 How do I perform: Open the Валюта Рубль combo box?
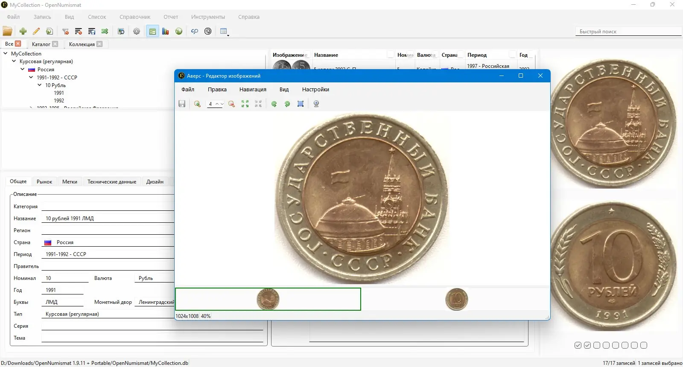(155, 278)
